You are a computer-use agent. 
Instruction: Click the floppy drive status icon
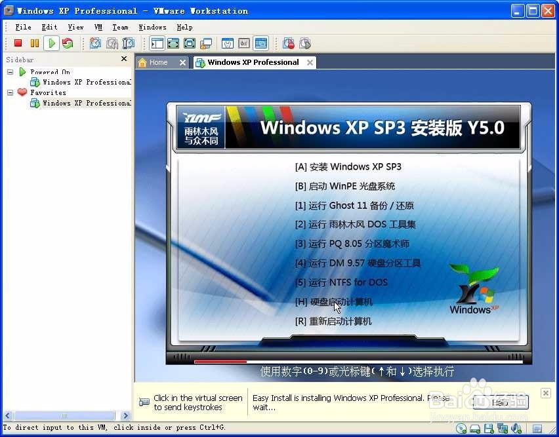[x=488, y=428]
